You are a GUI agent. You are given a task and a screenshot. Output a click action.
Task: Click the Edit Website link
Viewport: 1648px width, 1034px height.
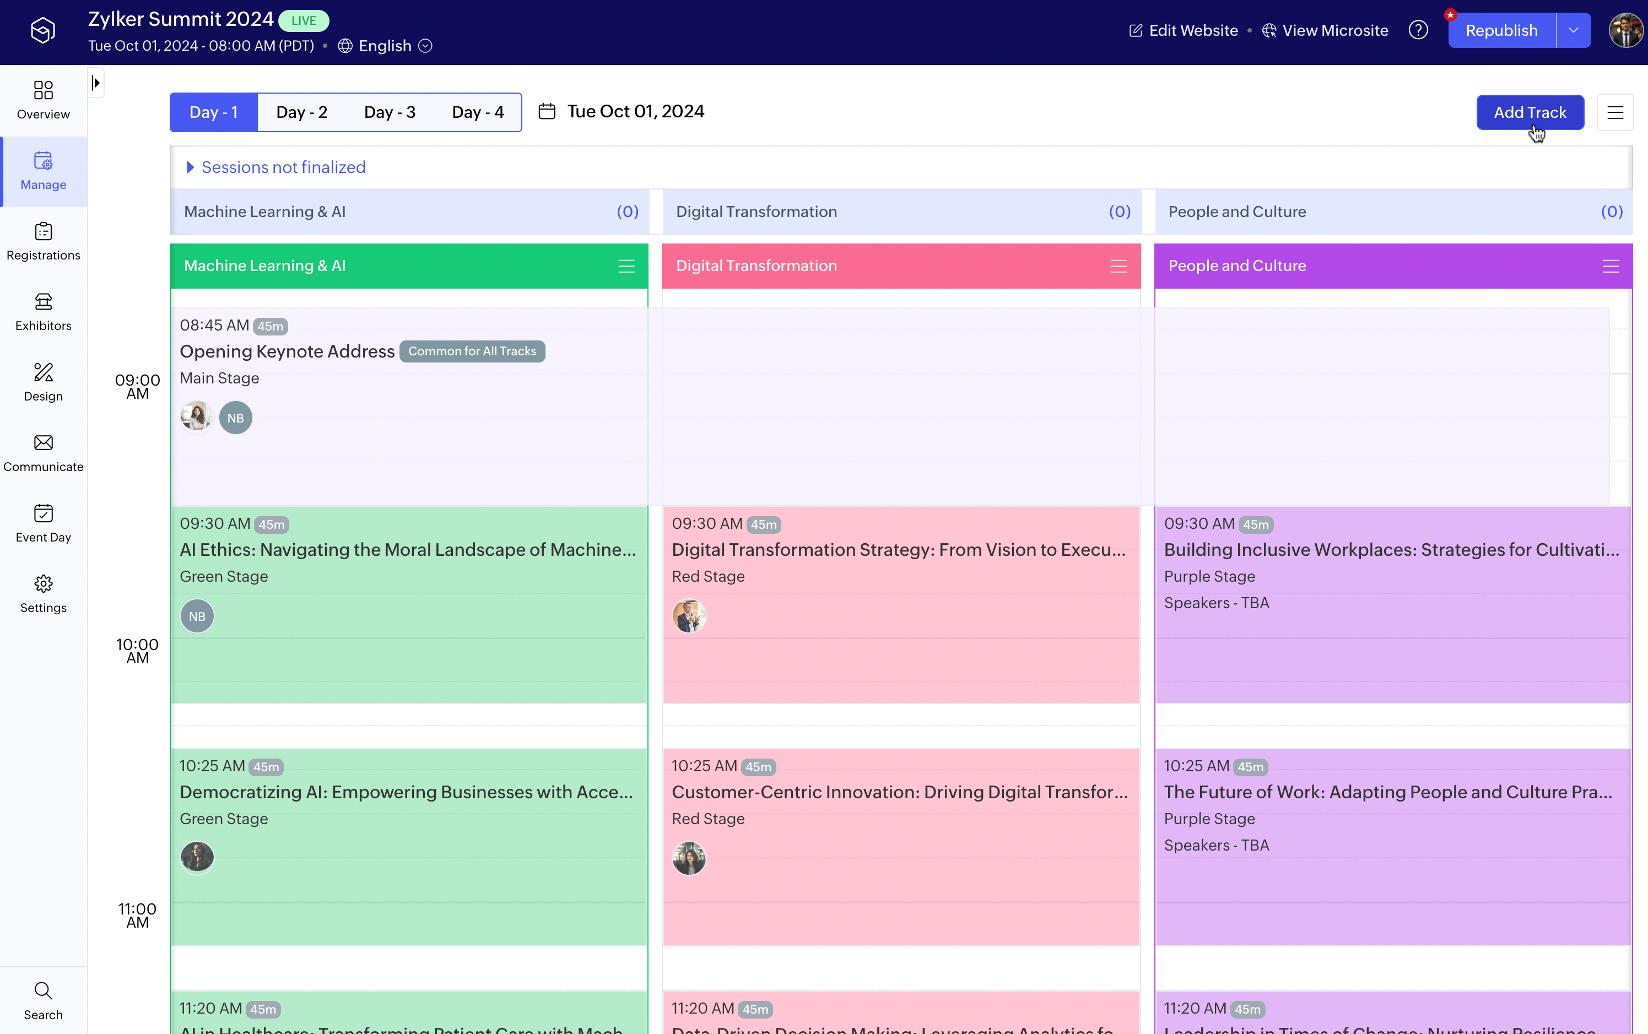pos(1184,31)
